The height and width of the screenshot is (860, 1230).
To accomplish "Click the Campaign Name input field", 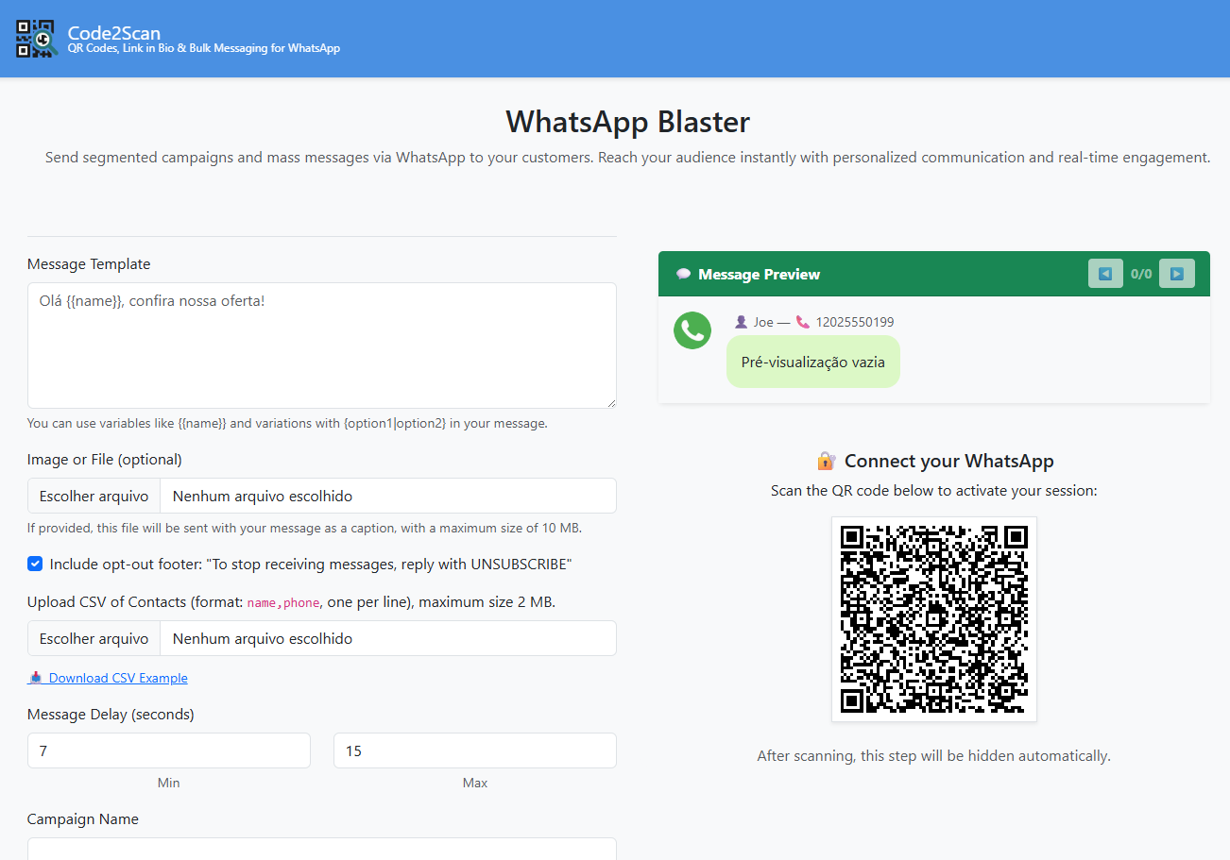I will click(x=321, y=847).
